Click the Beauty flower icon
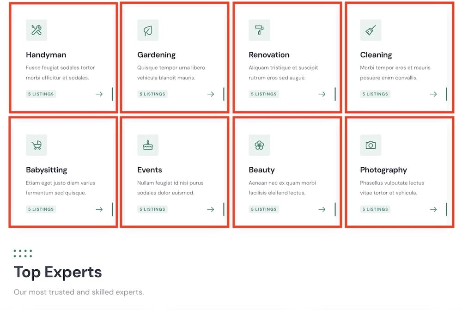The width and height of the screenshot is (462, 310). tap(259, 145)
